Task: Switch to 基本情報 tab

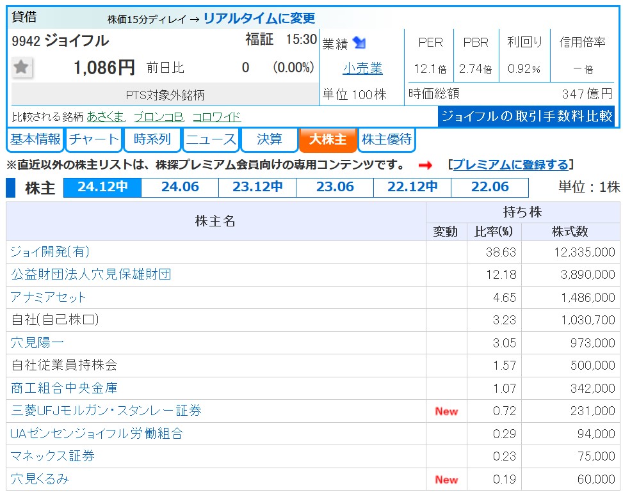Action: [35, 139]
